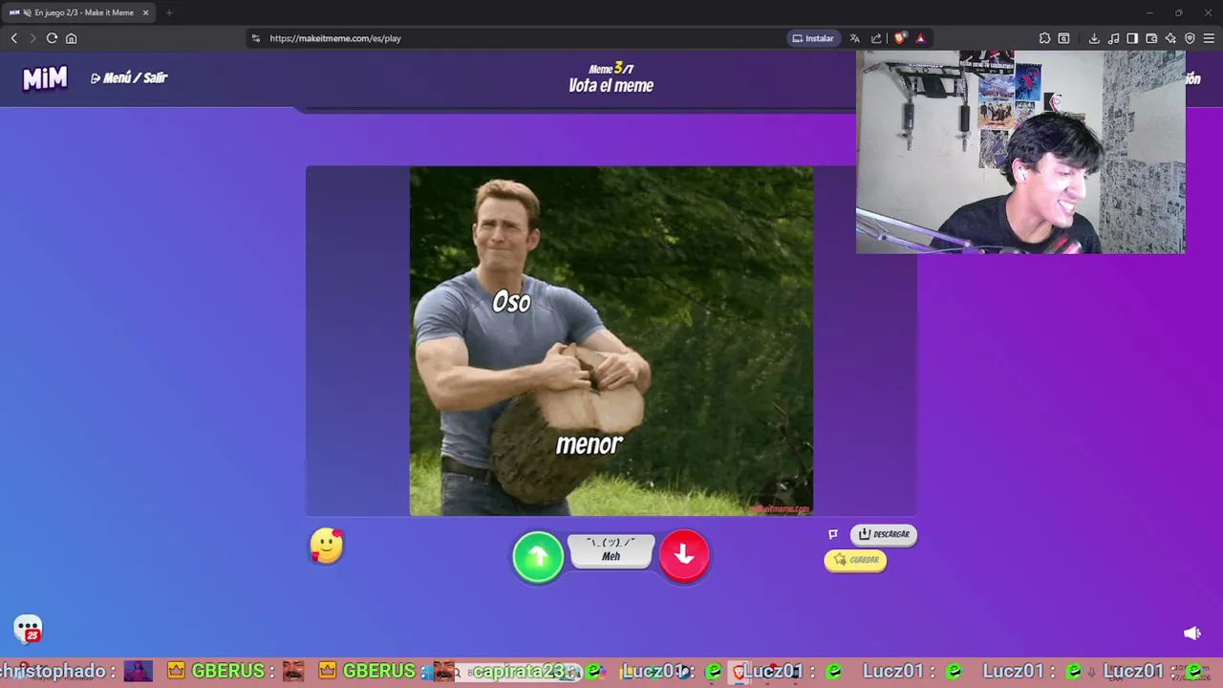Click the Captain America log meme image
1223x688 pixels.
coord(611,341)
